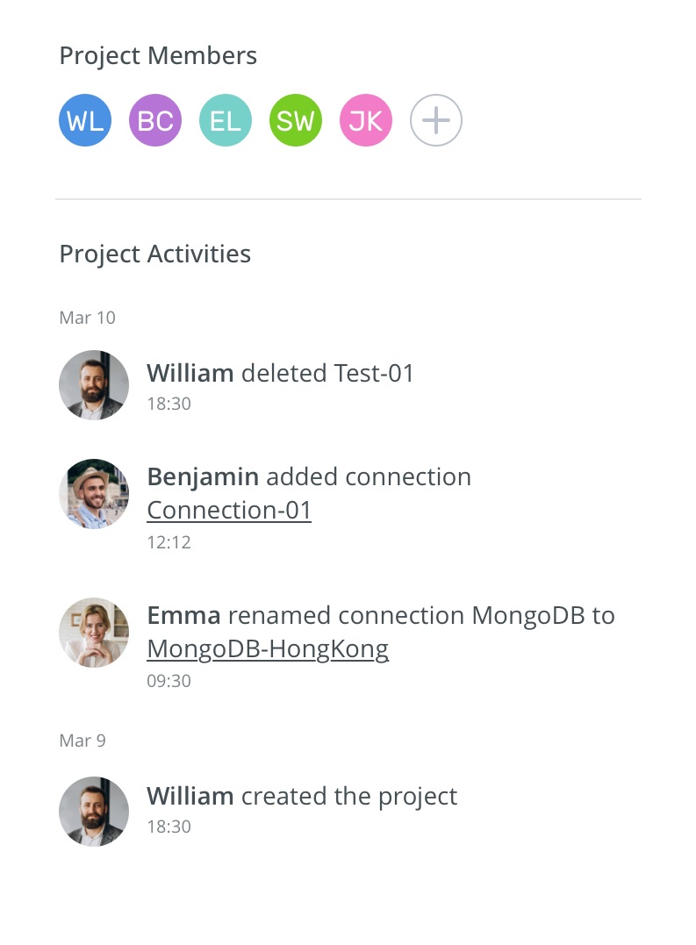The width and height of the screenshot is (696, 945).
Task: Click the EL member avatar icon
Action: point(225,120)
